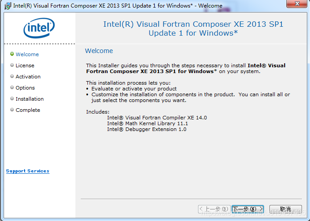Click the Visual Fortran Compiler XE 14.0 line
The image size is (310, 221).
[x=157, y=118]
